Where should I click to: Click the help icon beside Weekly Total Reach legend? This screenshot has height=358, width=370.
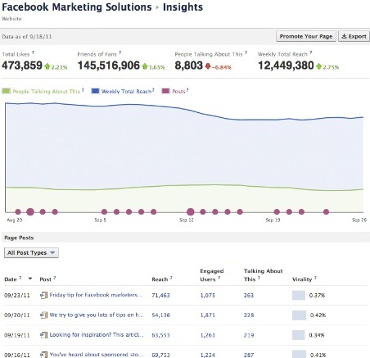[153, 89]
